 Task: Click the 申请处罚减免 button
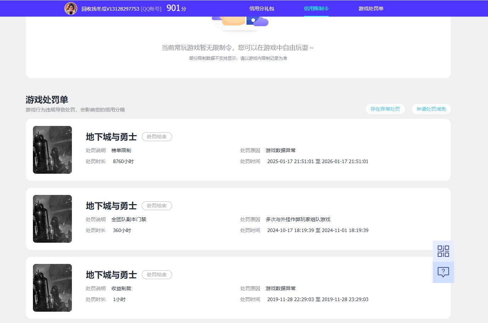[x=431, y=109]
